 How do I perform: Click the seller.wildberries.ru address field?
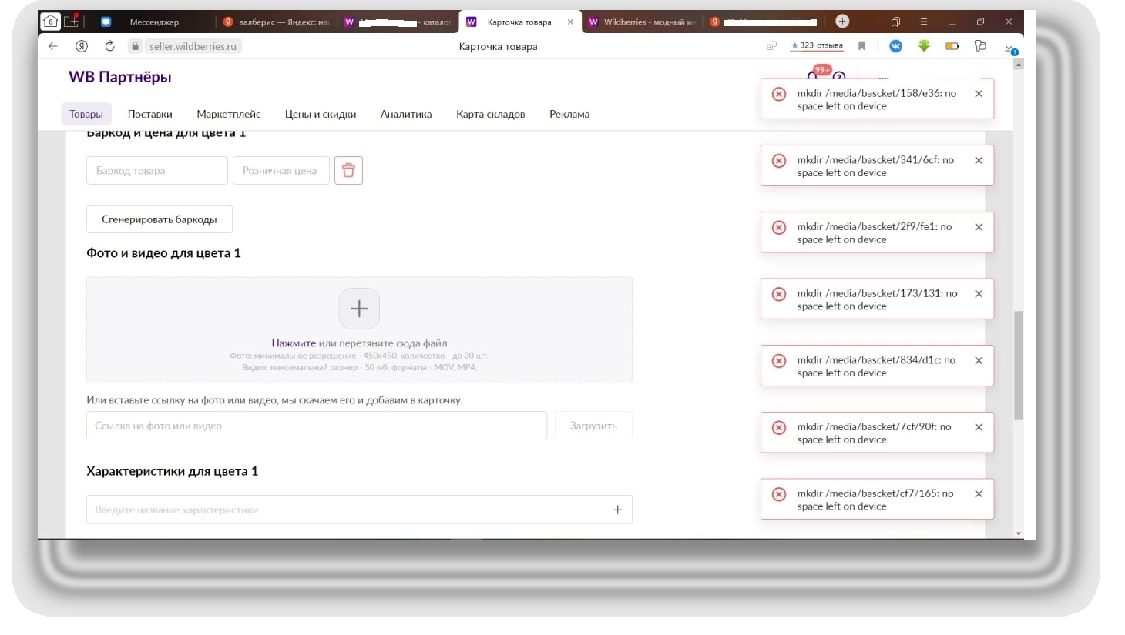(x=193, y=46)
